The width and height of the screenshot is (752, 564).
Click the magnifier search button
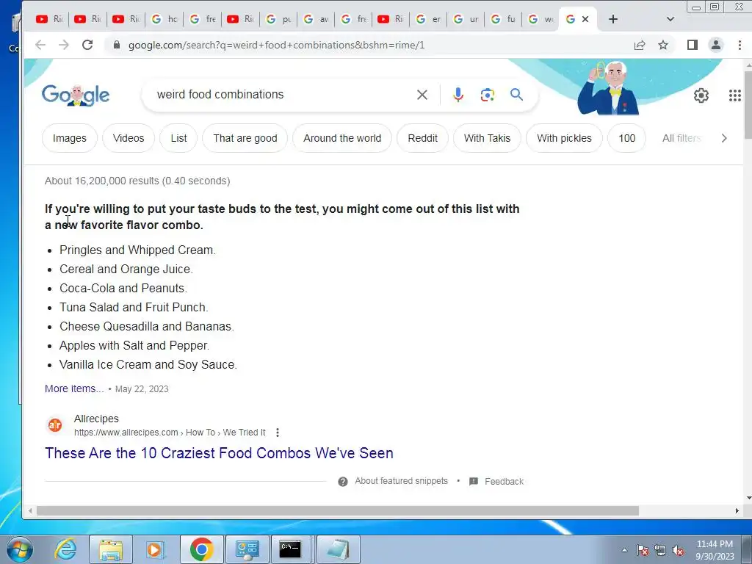tap(516, 95)
